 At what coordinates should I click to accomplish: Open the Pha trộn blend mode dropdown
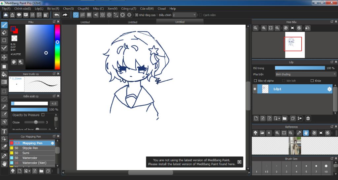point(306,74)
